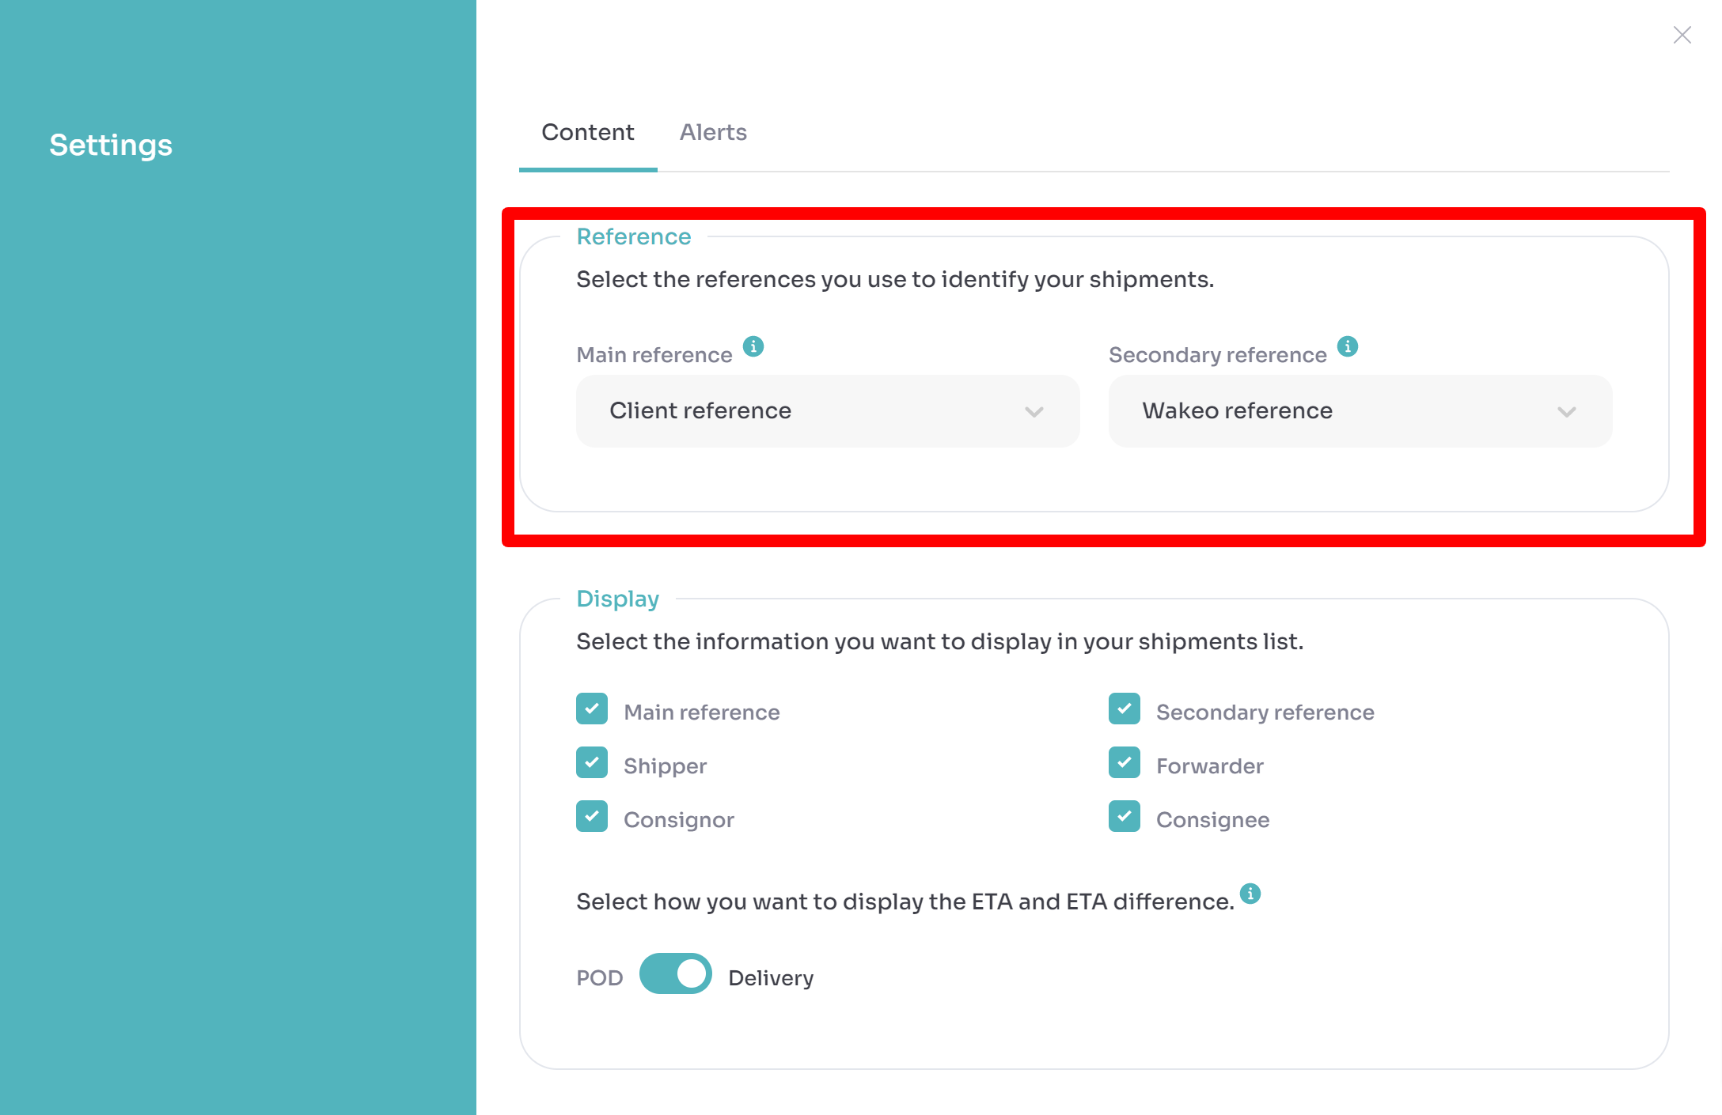The height and width of the screenshot is (1115, 1722).
Task: Switch to the Alerts tab
Action: (713, 132)
